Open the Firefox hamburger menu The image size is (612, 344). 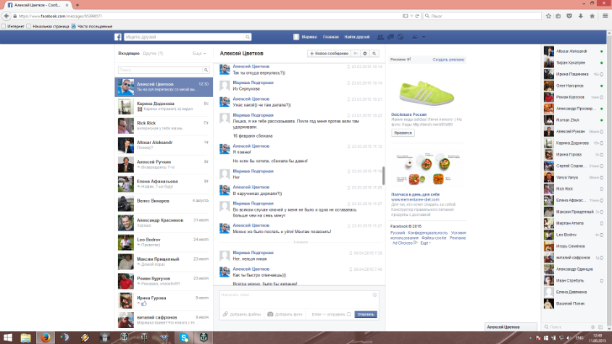(605, 16)
